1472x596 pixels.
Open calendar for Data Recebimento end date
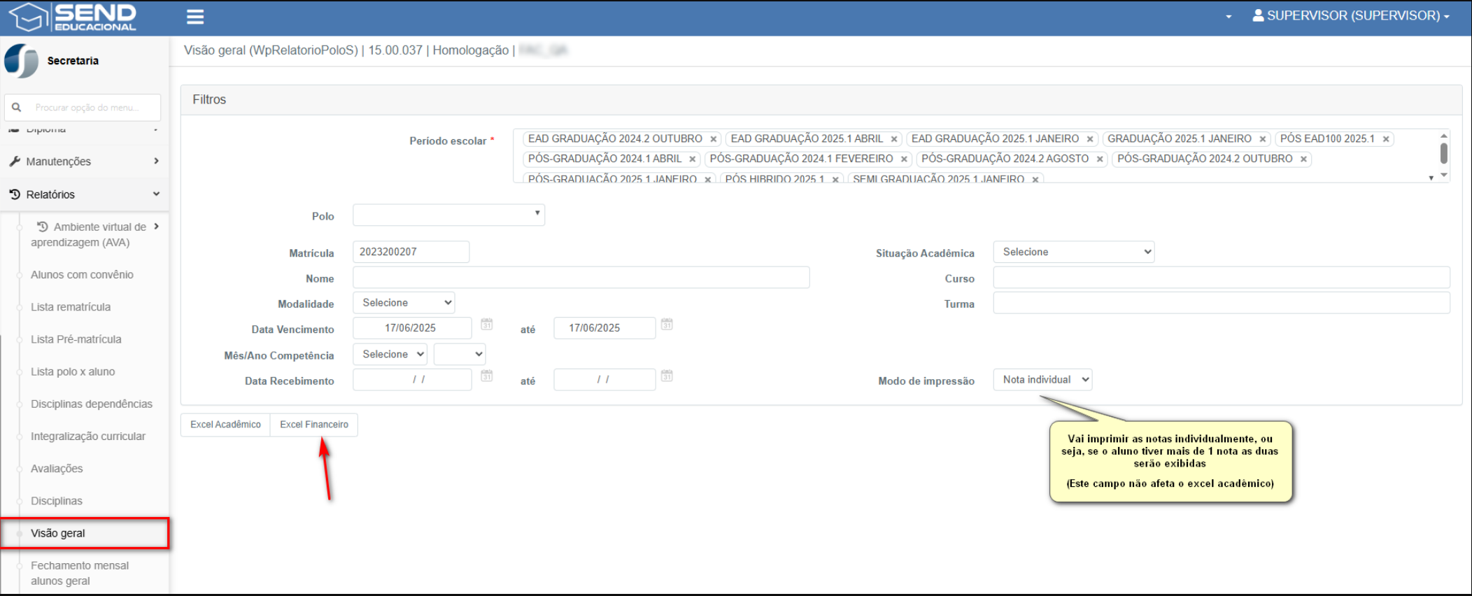click(x=667, y=376)
